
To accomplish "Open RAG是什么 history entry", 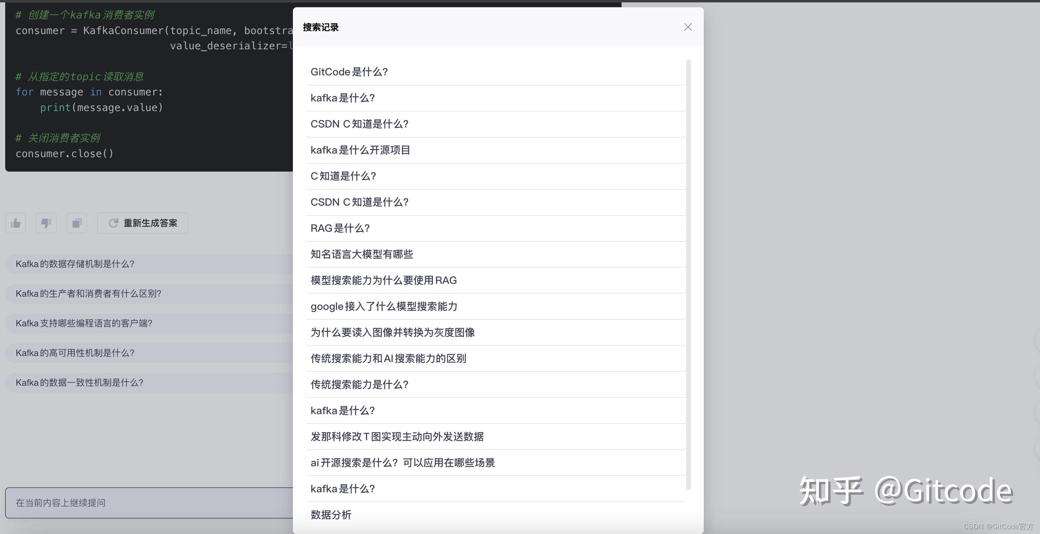I will coord(340,228).
